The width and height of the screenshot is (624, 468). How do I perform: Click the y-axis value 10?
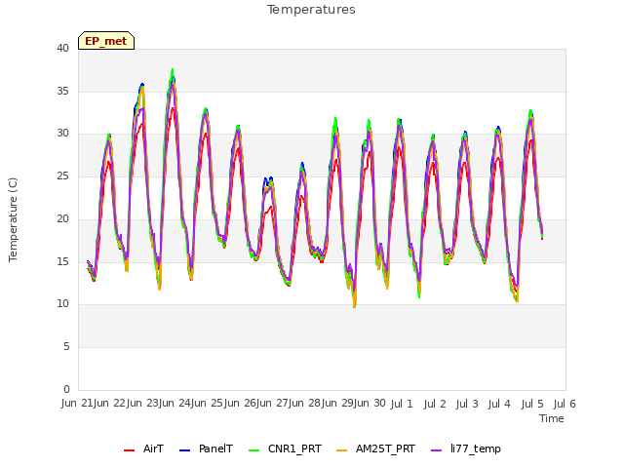tap(62, 304)
